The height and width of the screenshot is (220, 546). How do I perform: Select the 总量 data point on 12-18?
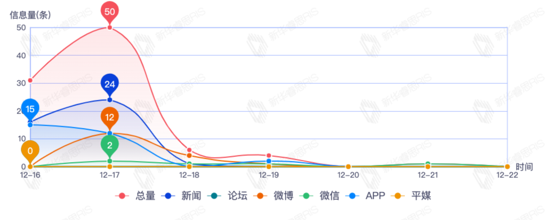[x=189, y=150]
